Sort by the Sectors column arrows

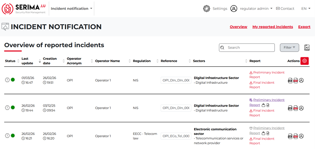coord(246,61)
